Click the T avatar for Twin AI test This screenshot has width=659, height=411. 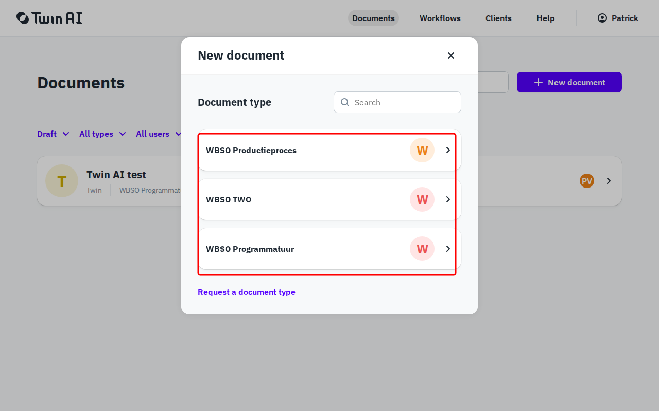click(62, 181)
